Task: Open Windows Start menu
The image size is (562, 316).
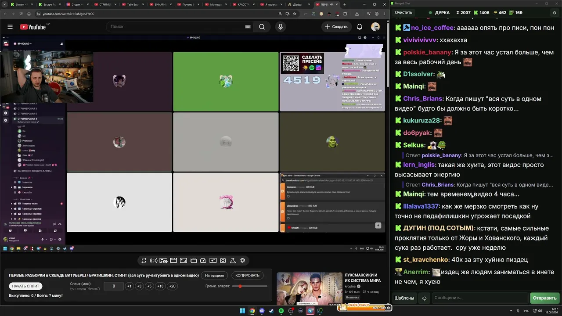Action: click(x=242, y=311)
